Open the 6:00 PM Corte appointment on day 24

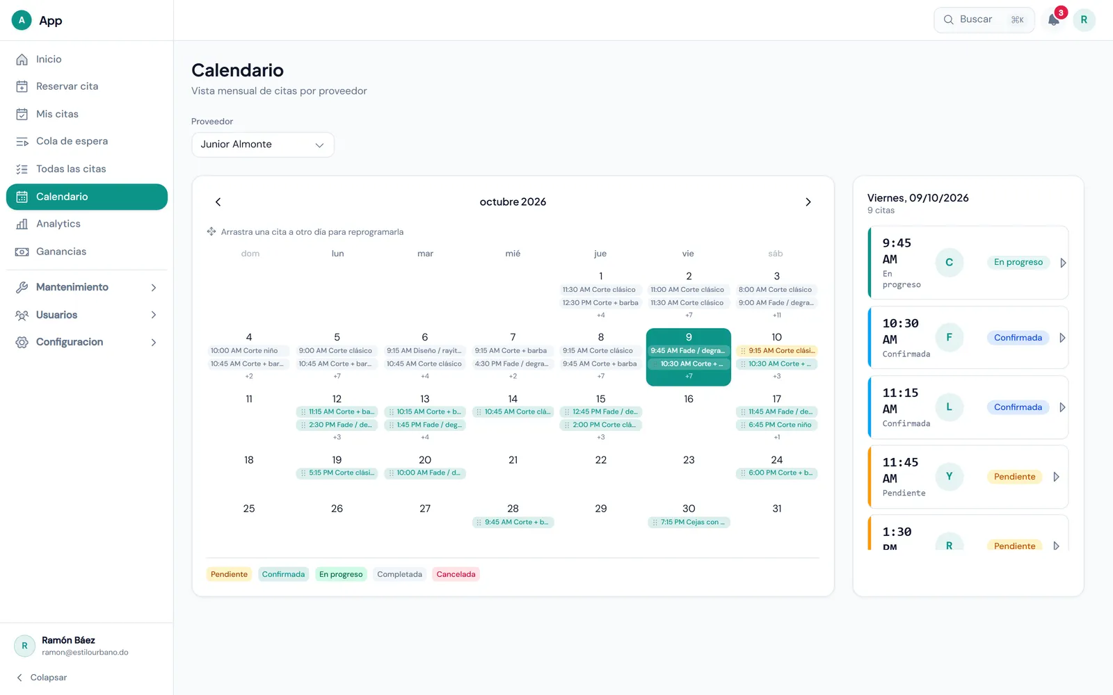tap(777, 473)
